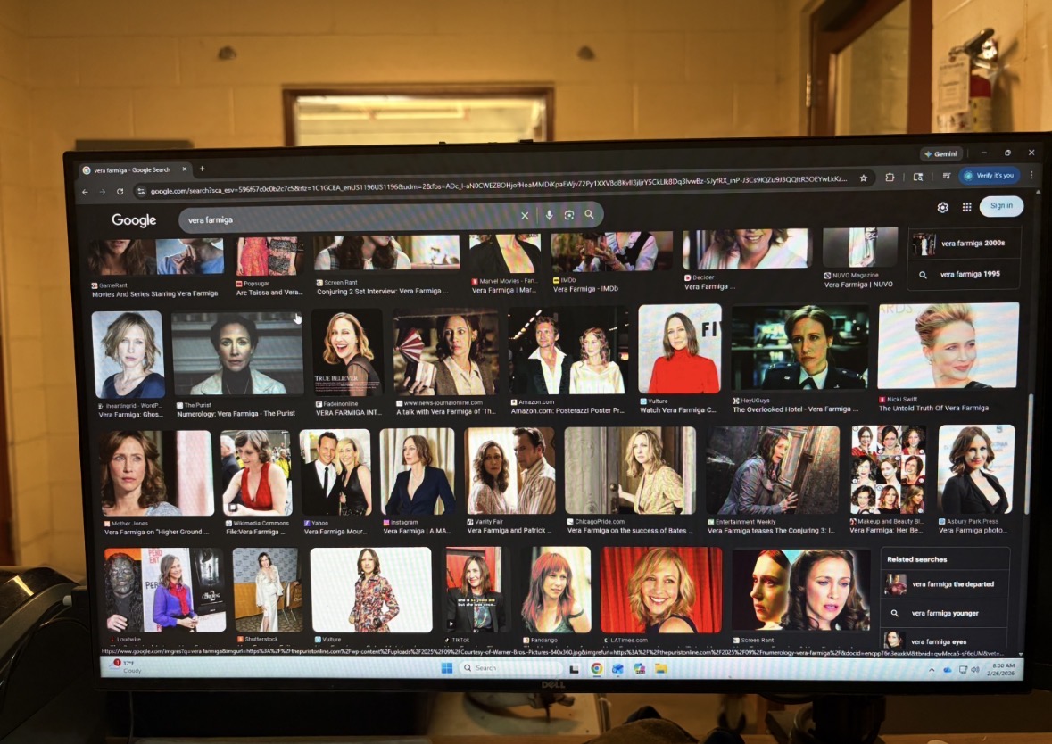The height and width of the screenshot is (744, 1052).
Task: Open the Mother Jones 'Higher Ground' image
Action: point(155,473)
